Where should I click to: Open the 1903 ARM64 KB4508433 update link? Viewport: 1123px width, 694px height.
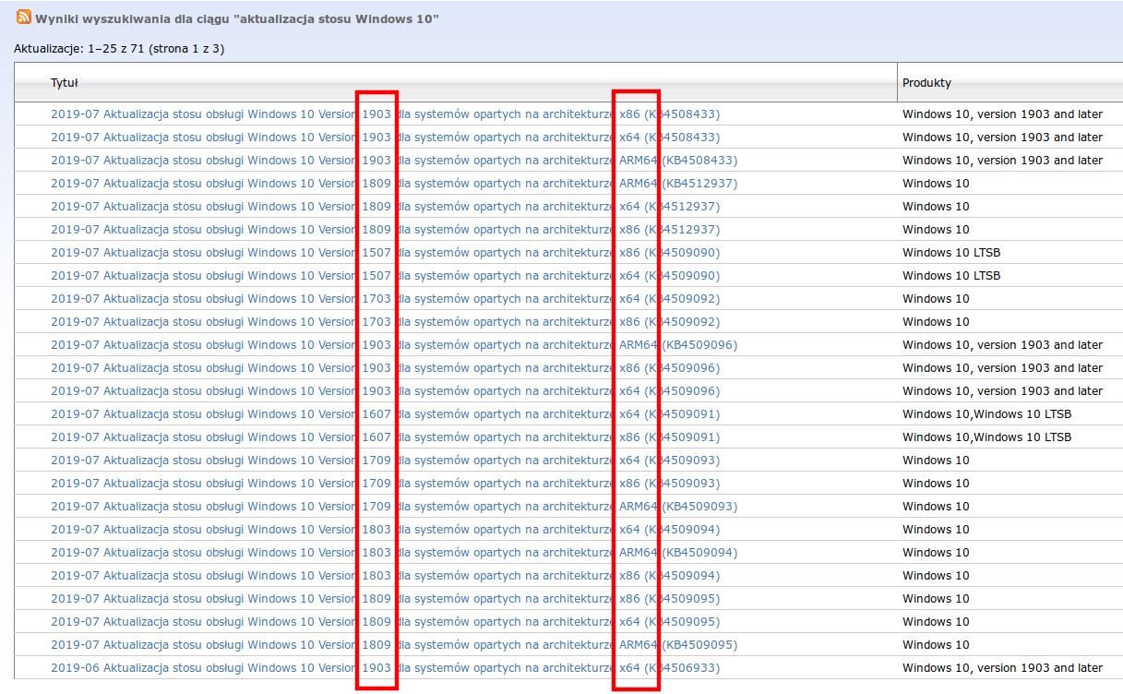pyautogui.click(x=394, y=161)
